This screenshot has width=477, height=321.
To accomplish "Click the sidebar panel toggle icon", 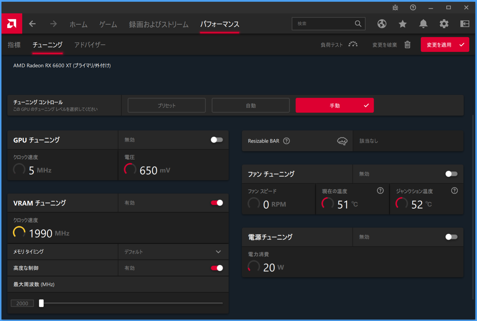I will click(465, 24).
